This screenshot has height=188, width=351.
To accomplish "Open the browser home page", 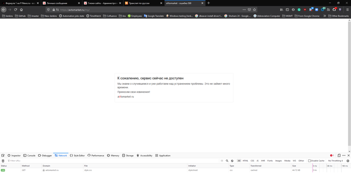I will [x=21, y=10].
